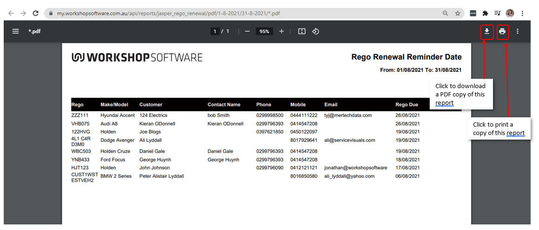Click the Phone column header
This screenshot has height=230, width=539.
click(264, 104)
